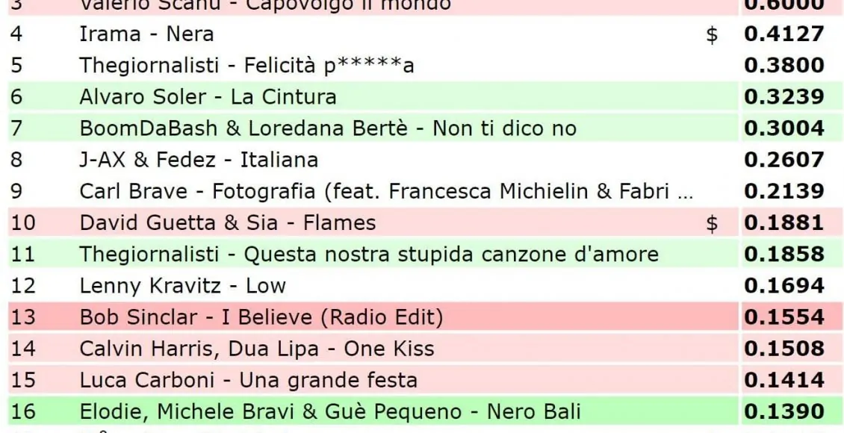
Task: Click J-AX & Fedez - Italiana
Action: coord(199,160)
